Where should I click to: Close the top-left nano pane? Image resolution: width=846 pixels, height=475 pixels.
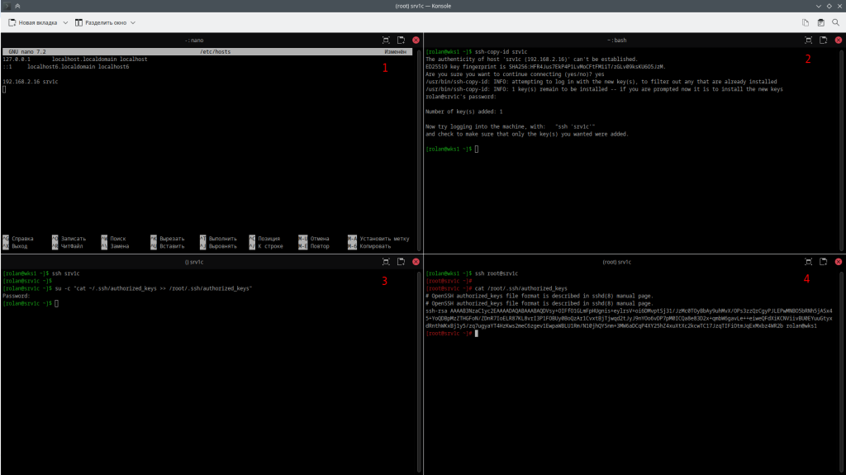tap(416, 40)
